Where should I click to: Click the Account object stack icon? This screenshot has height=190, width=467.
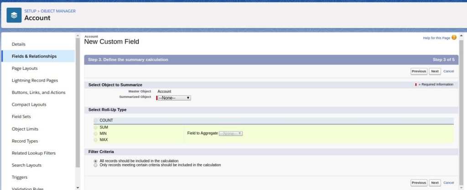pyautogui.click(x=14, y=15)
